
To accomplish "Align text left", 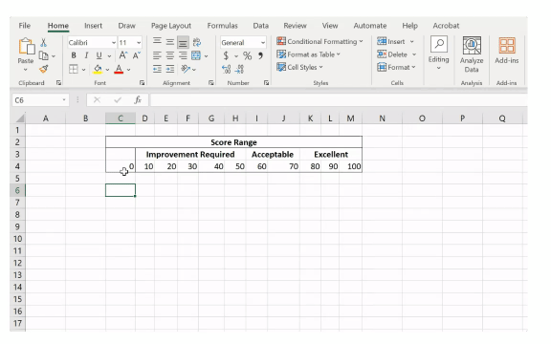I will pyautogui.click(x=157, y=55).
